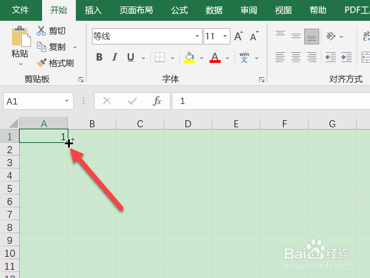Screen dimensions: 370x278
Task: Toggle italic formatting
Action: (x=115, y=57)
